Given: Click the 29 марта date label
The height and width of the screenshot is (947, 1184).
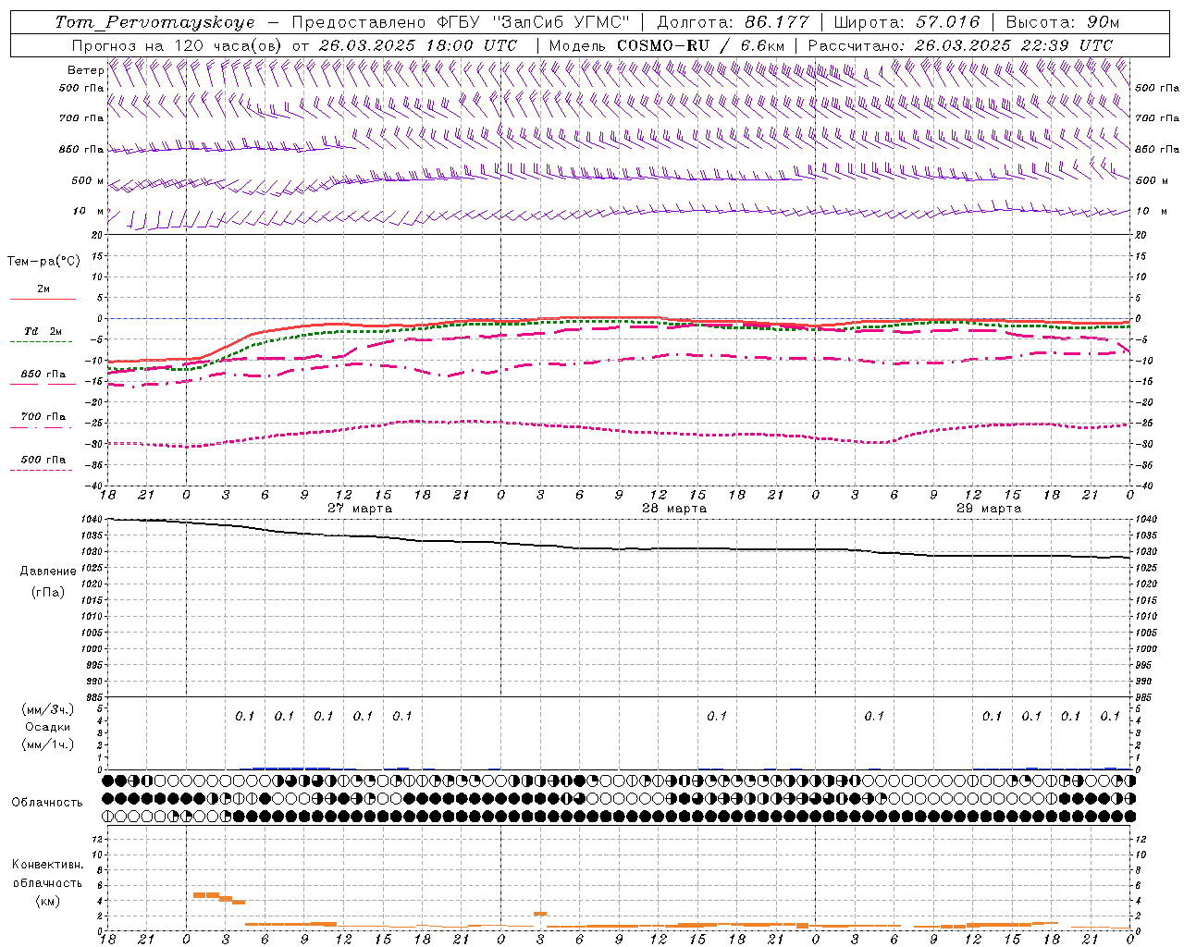Looking at the screenshot, I should pos(989,509).
